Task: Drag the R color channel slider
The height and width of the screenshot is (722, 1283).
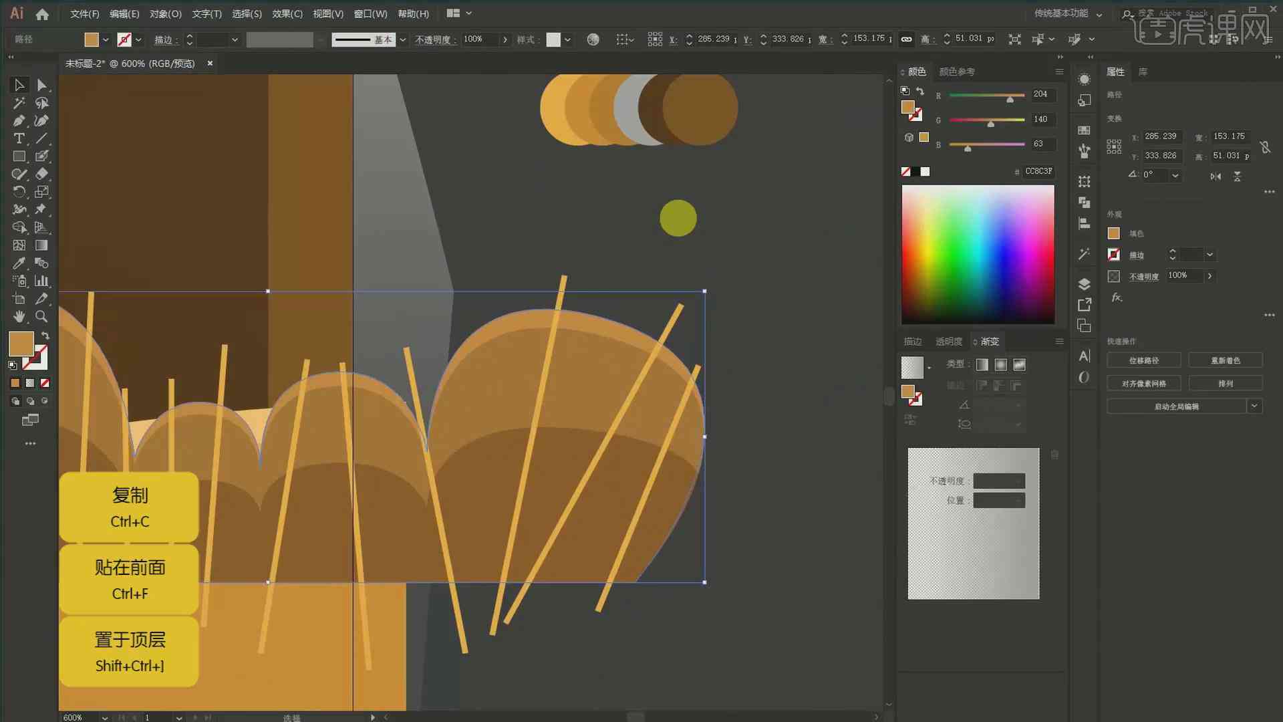Action: point(1010,97)
